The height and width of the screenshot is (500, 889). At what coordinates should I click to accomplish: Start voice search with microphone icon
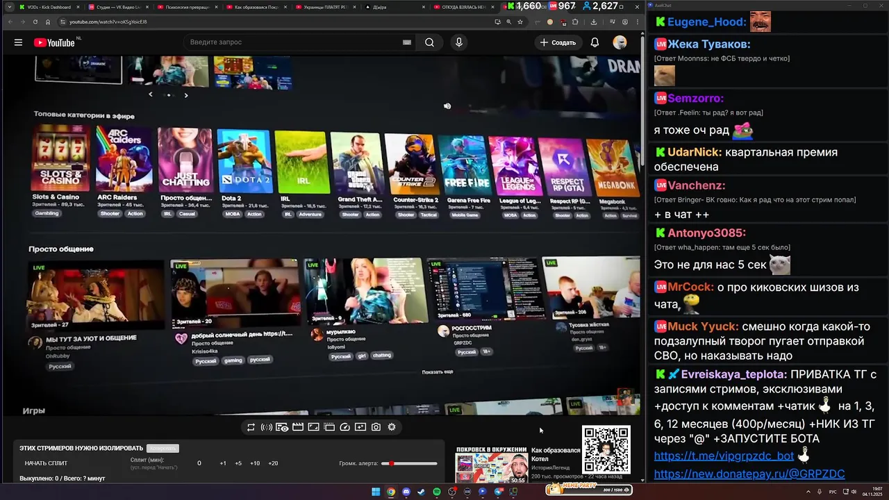coord(458,42)
